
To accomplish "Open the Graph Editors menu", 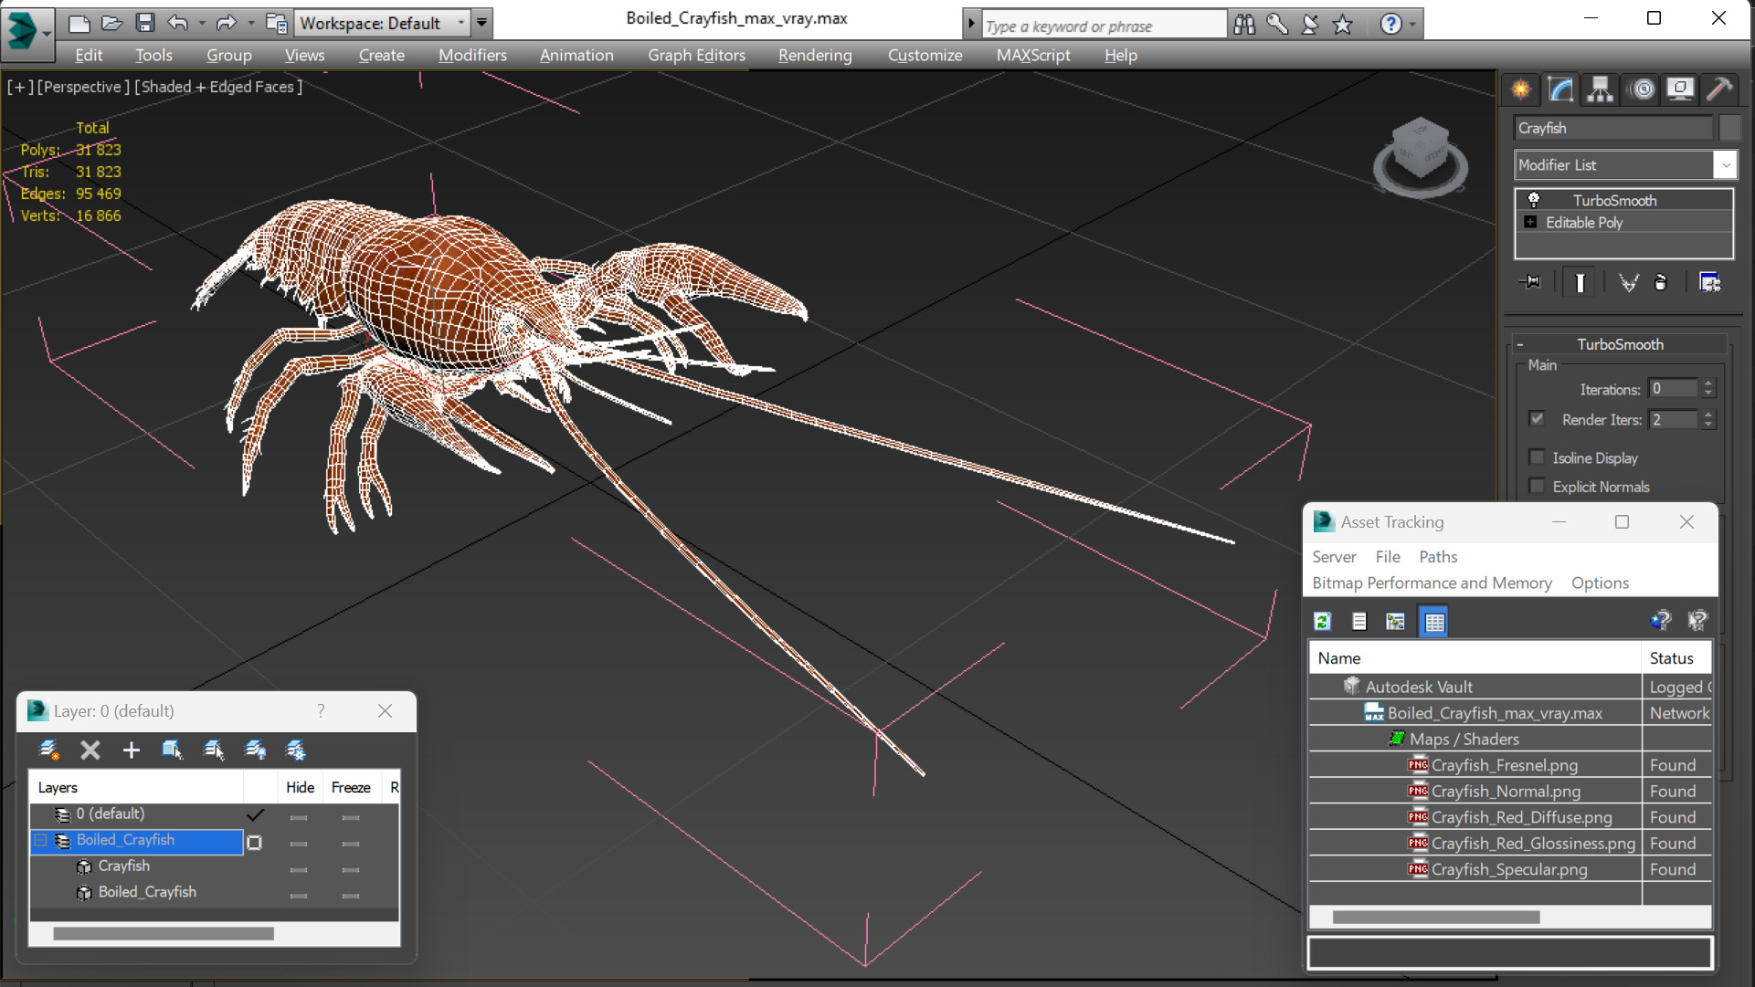I will [x=696, y=55].
